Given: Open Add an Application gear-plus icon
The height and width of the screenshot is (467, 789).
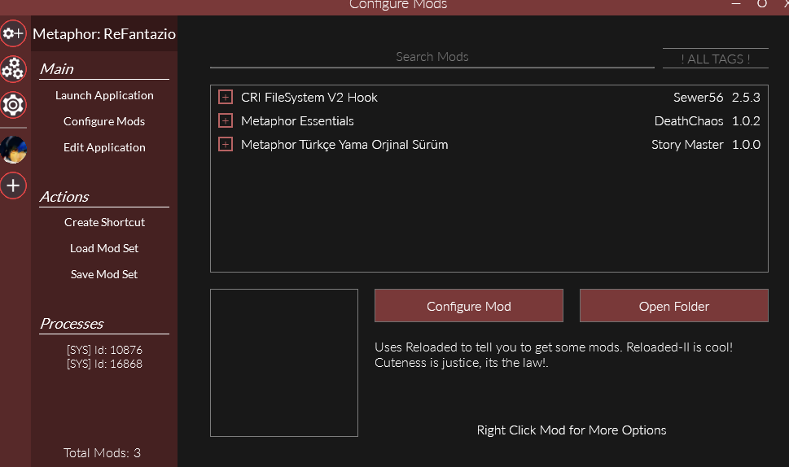Looking at the screenshot, I should click(13, 33).
